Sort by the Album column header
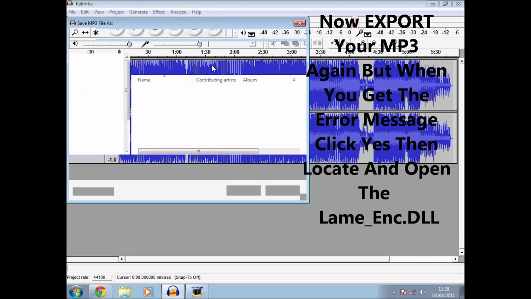 [250, 80]
